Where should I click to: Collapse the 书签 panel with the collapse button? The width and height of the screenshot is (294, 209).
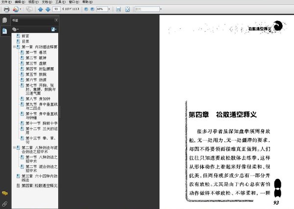(x=56, y=20)
